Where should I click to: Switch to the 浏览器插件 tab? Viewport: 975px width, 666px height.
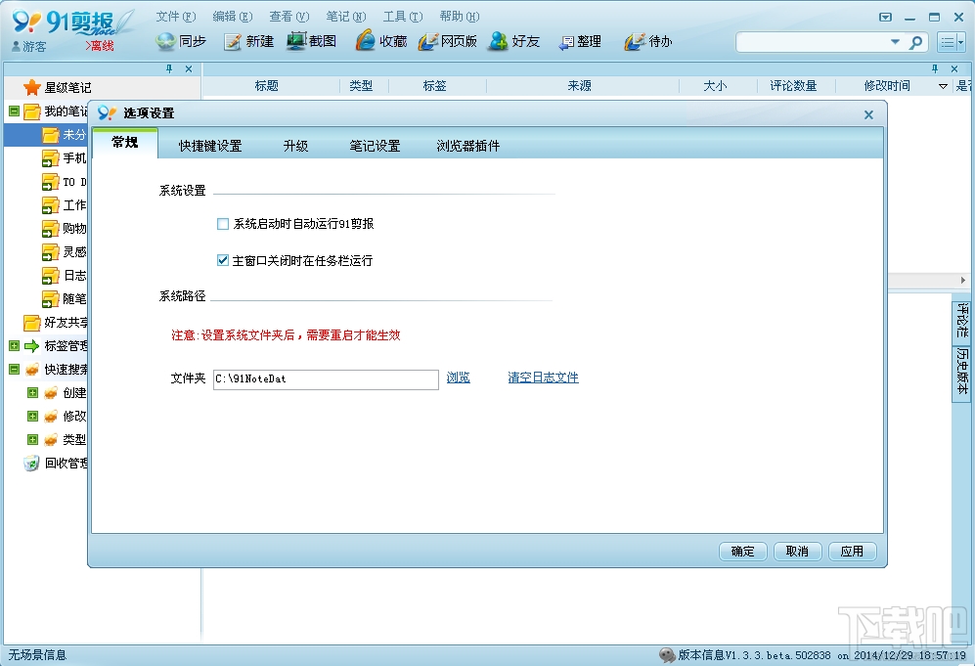pos(467,146)
